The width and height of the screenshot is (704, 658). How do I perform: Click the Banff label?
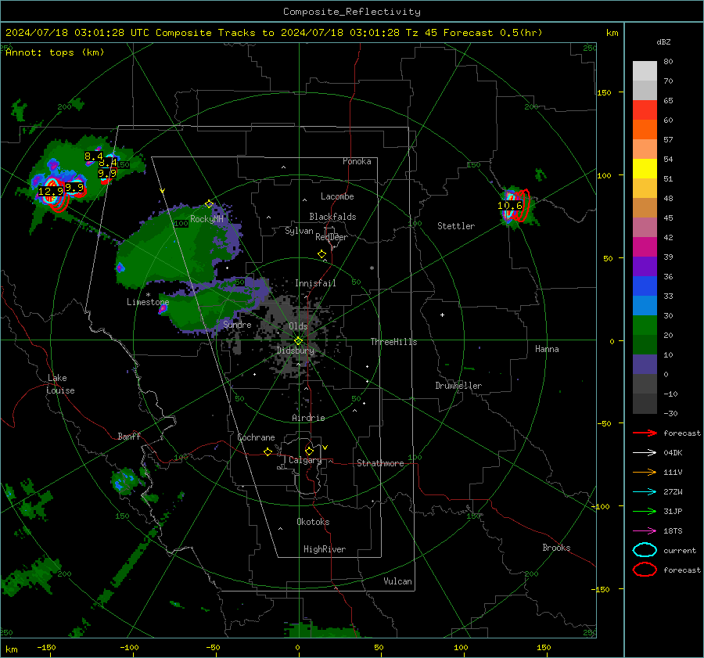[129, 436]
